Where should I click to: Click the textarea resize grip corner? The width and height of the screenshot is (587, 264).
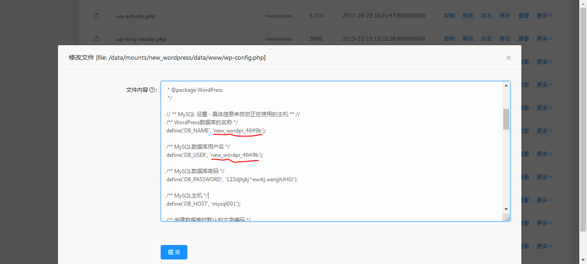point(507,218)
